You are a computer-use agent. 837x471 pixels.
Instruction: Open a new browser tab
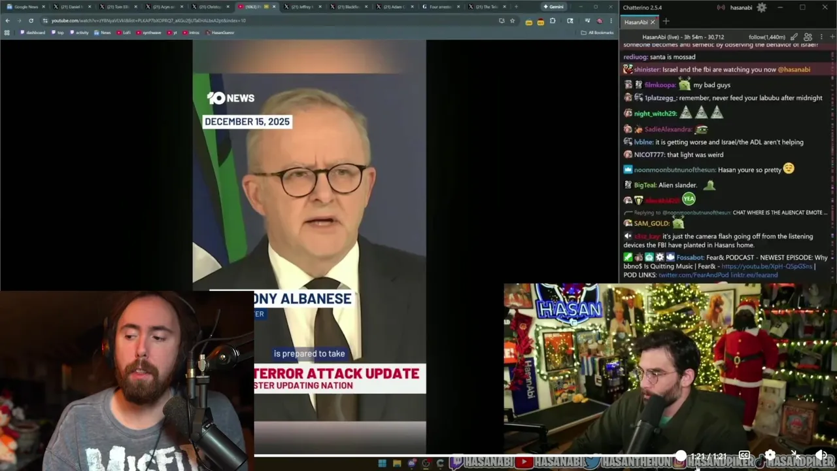click(516, 7)
